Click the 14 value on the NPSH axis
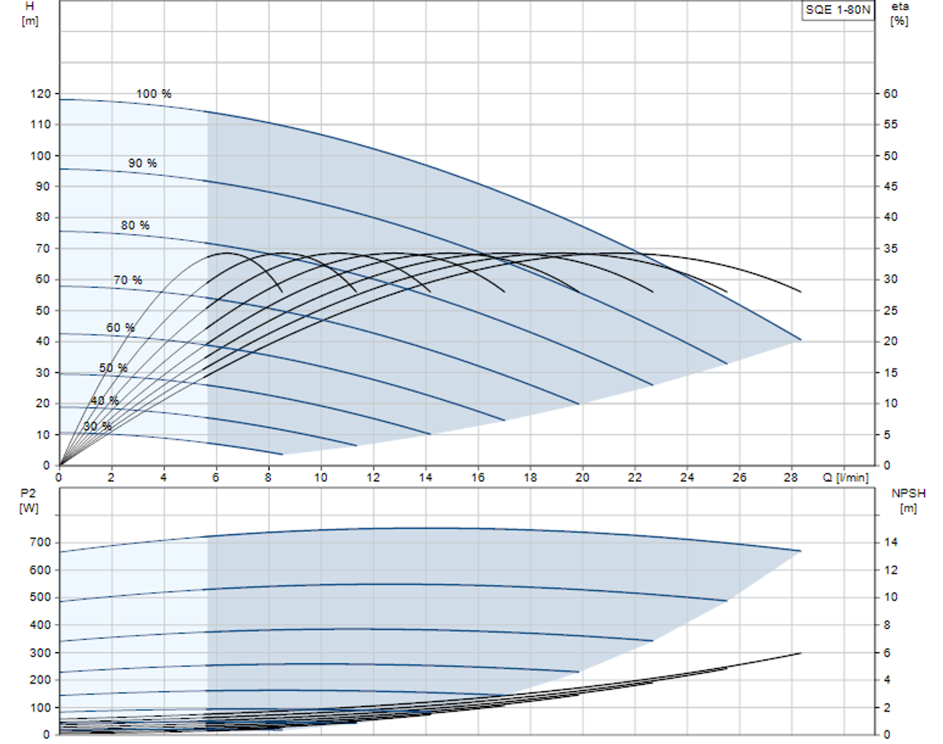943x744 pixels. pyautogui.click(x=891, y=542)
